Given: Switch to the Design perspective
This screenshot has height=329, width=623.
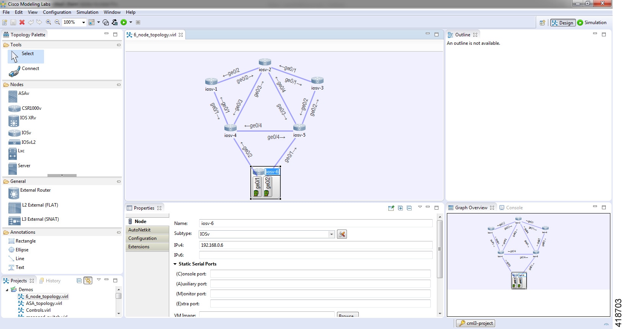Looking at the screenshot, I should pyautogui.click(x=562, y=23).
